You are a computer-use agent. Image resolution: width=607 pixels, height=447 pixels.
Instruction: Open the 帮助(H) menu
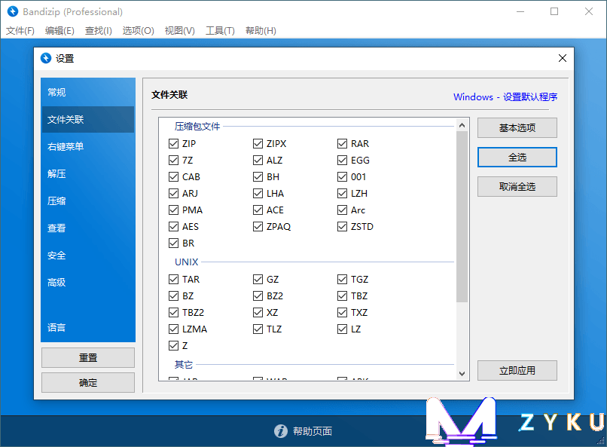[261, 31]
